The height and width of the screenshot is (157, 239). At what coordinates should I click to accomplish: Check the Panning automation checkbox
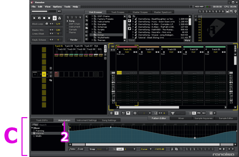[x=34, y=130]
